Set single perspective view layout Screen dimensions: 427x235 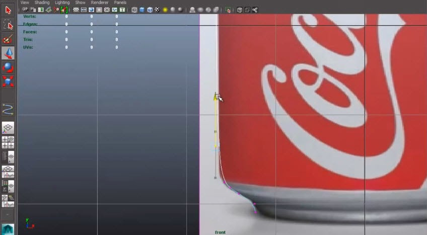(8, 128)
